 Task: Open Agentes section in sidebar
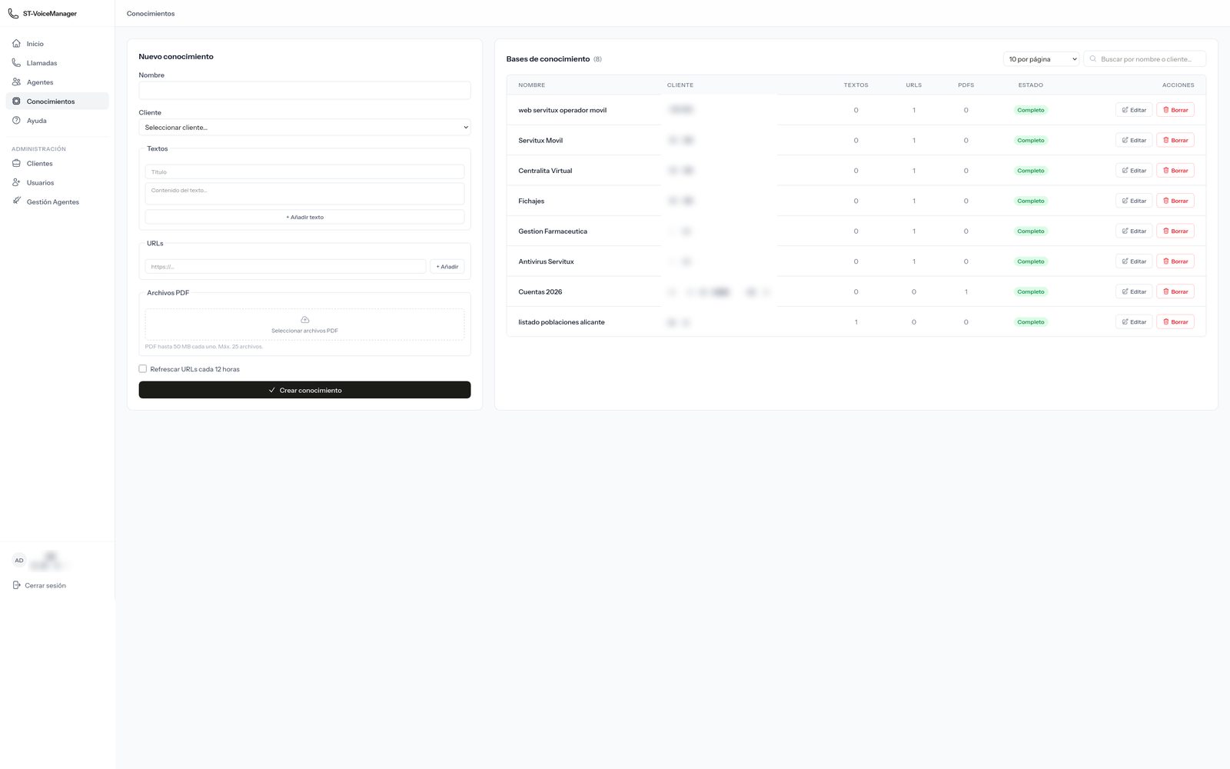pos(57,82)
